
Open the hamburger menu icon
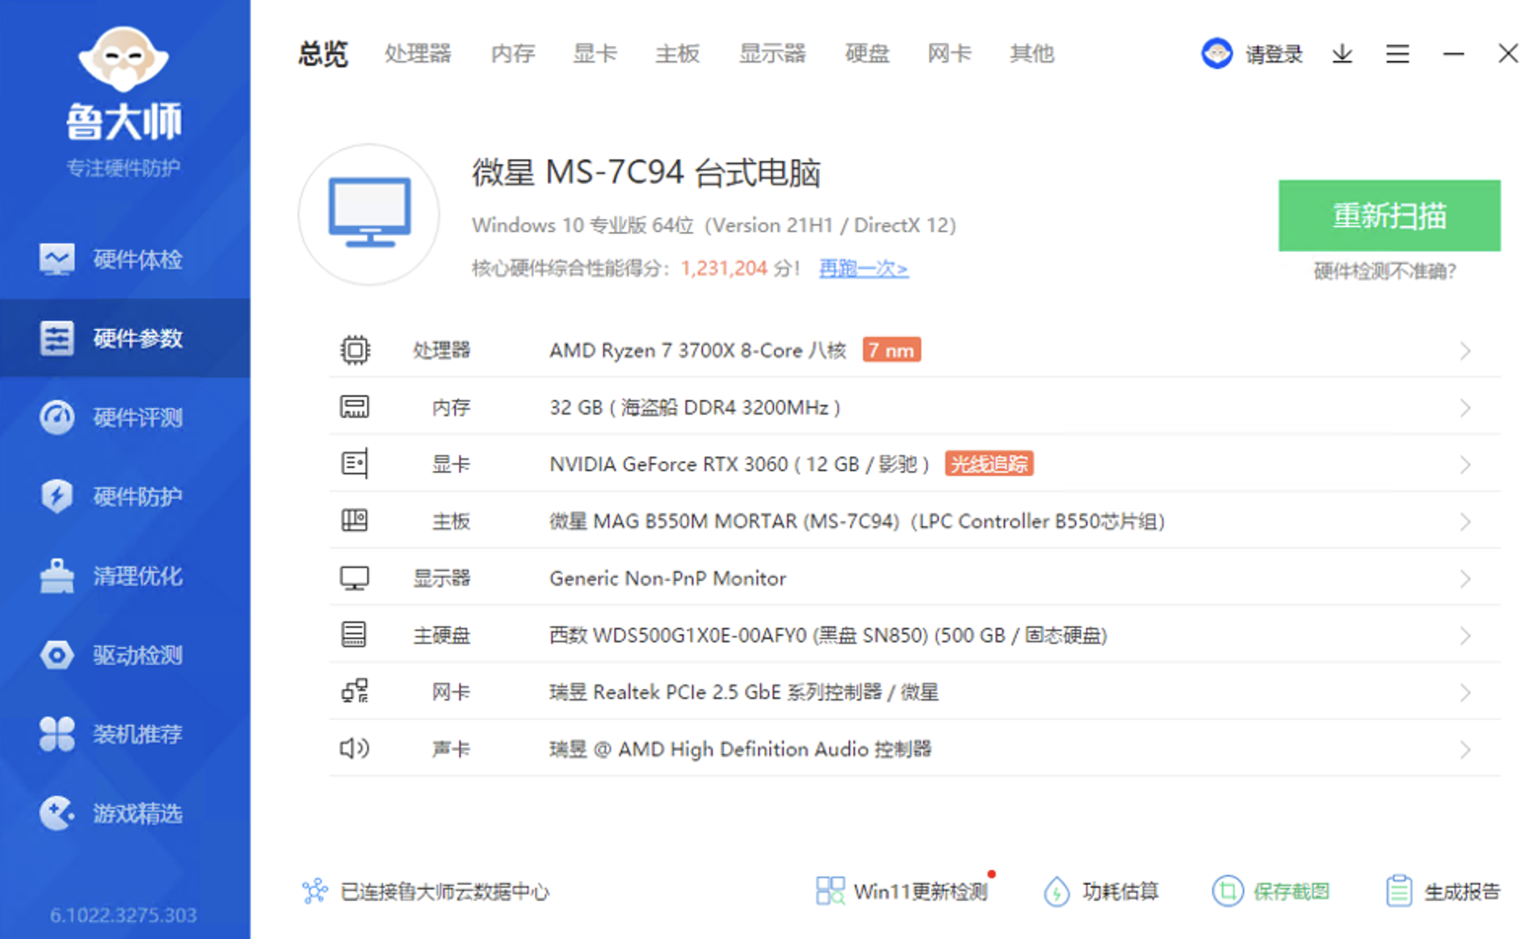[x=1398, y=54]
